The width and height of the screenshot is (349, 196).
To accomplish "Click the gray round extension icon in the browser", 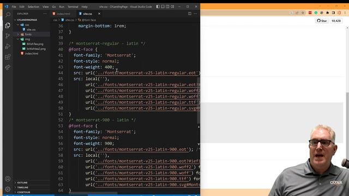I will 322,13.
